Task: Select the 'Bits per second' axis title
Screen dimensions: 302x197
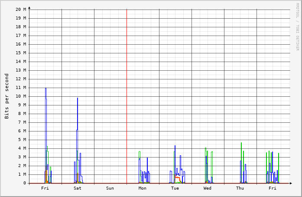Action: click(x=7, y=96)
